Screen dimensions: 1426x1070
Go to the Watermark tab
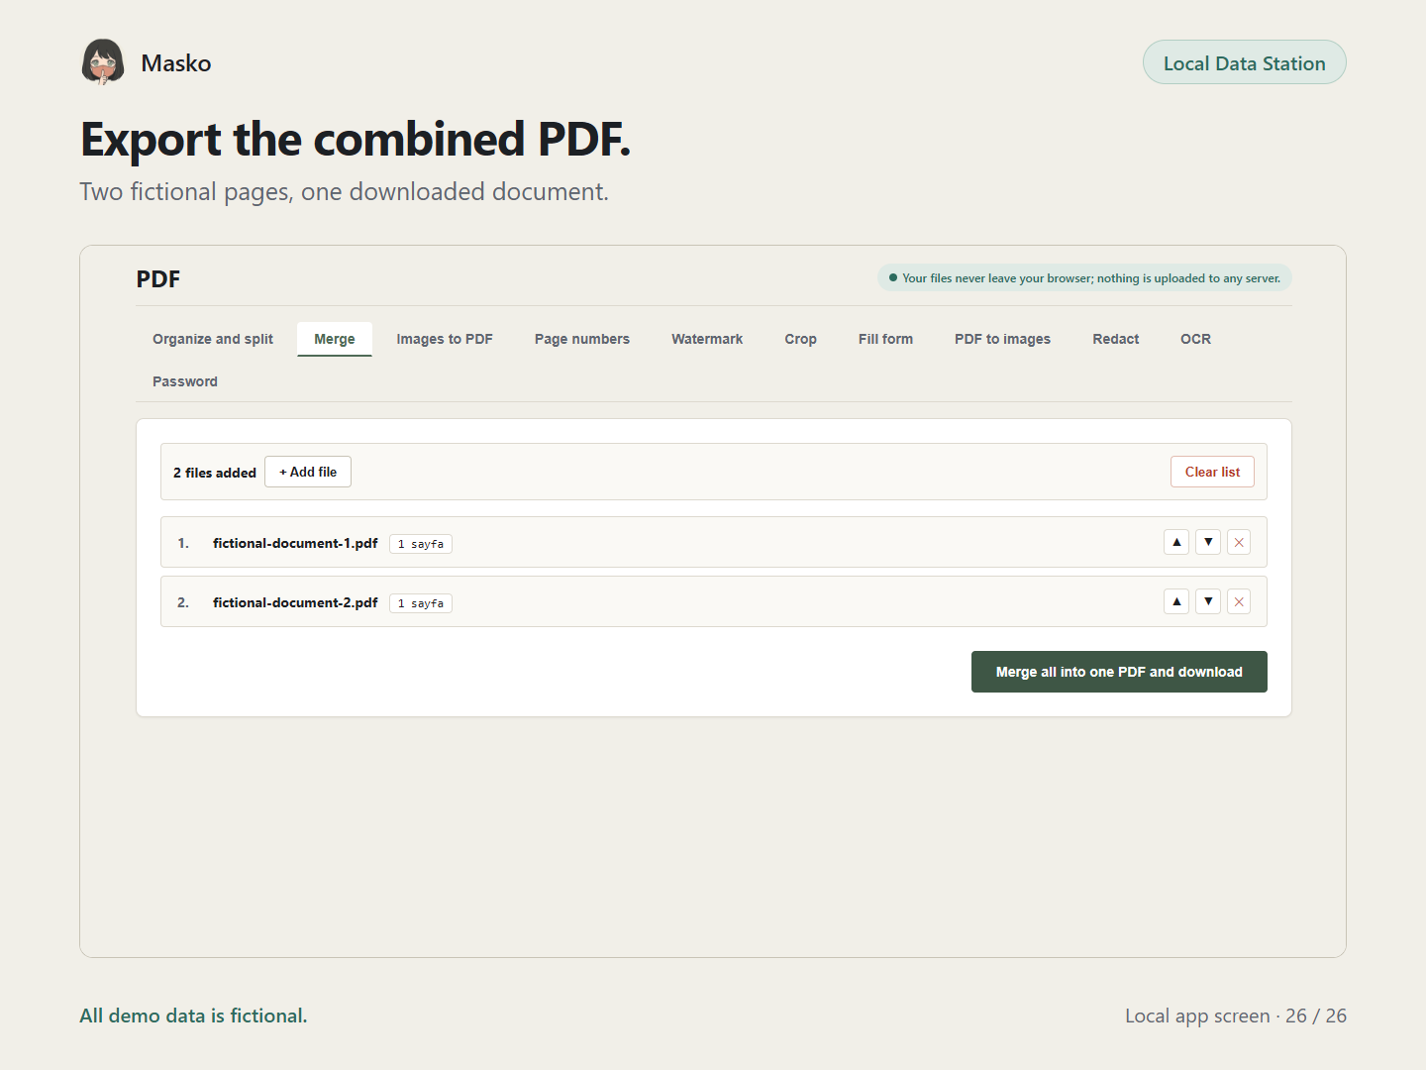pyautogui.click(x=707, y=339)
